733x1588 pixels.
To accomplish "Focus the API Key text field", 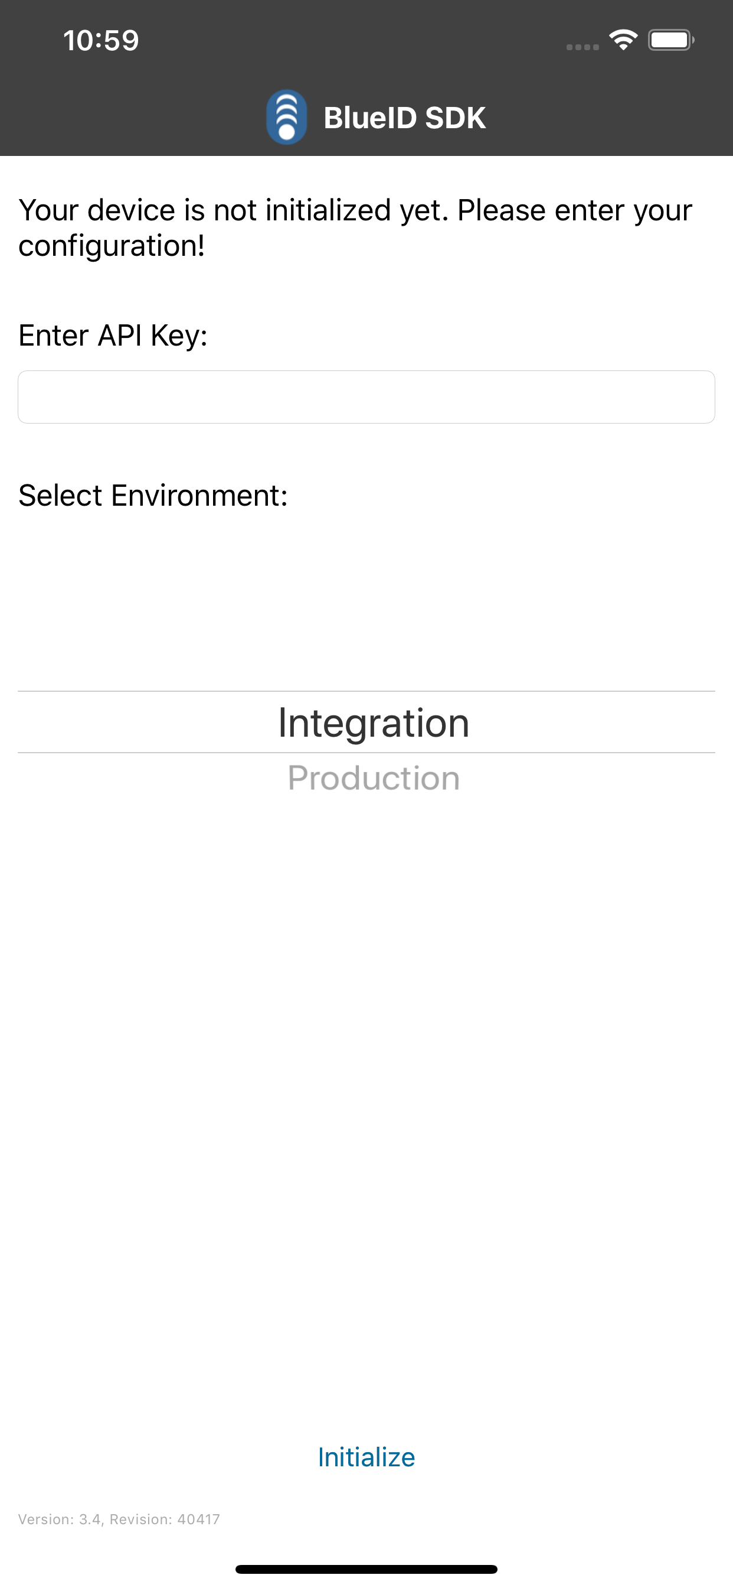I will [366, 397].
